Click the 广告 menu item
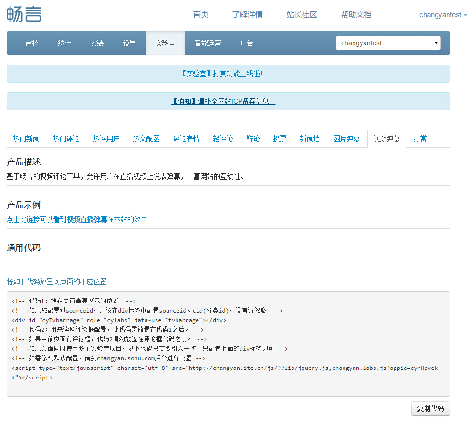Screen dimensions: 469x422 [247, 43]
